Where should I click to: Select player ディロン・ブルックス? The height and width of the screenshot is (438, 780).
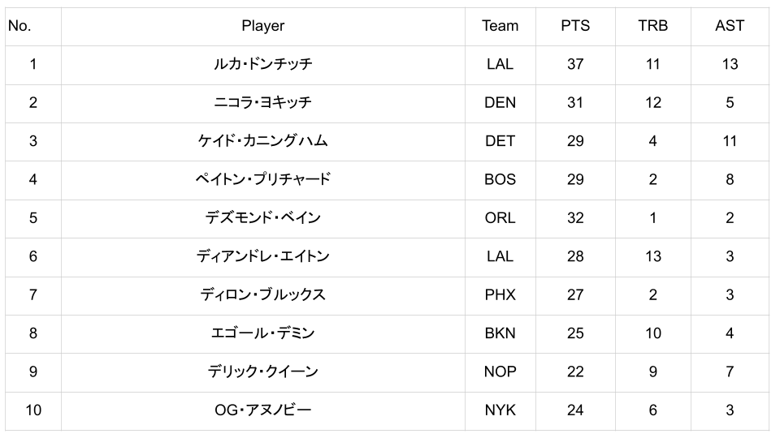[x=262, y=295]
